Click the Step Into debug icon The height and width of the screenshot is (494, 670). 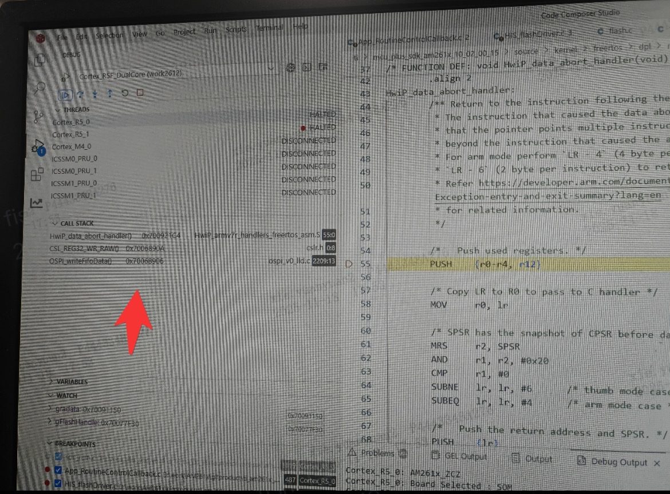pos(95,94)
